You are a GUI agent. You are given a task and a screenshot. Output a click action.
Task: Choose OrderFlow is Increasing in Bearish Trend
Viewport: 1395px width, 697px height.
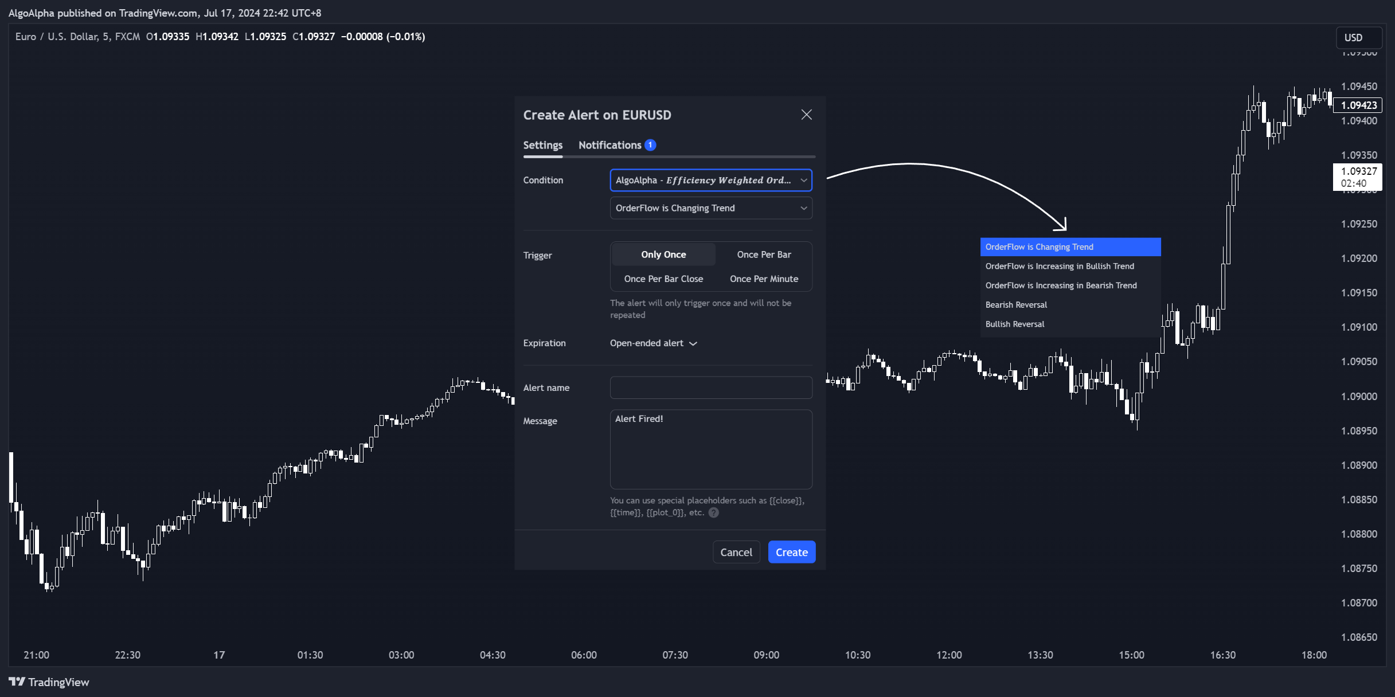tap(1070, 285)
